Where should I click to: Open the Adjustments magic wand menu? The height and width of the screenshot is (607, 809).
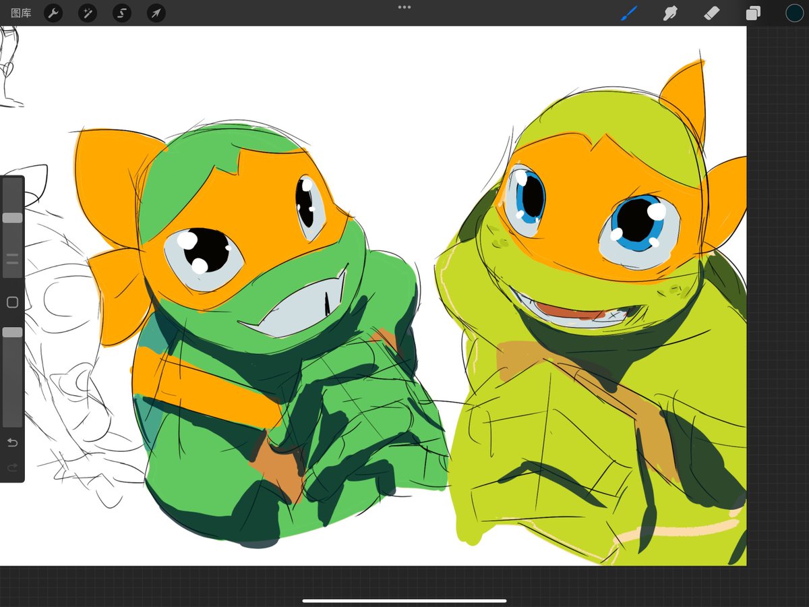tap(88, 13)
